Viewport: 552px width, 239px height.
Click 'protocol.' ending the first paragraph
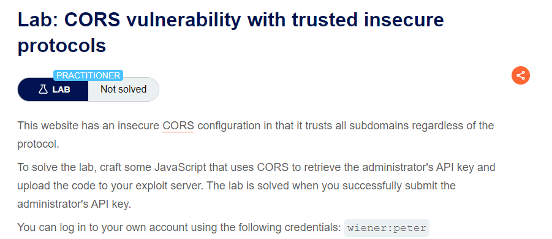(39, 145)
